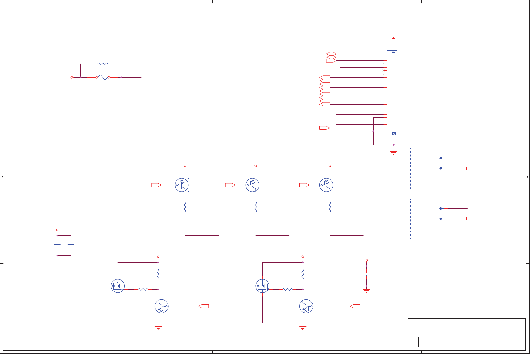Image resolution: width=530 pixels, height=354 pixels.
Task: Select the tall connector body rectangle
Action: pyautogui.click(x=392, y=93)
